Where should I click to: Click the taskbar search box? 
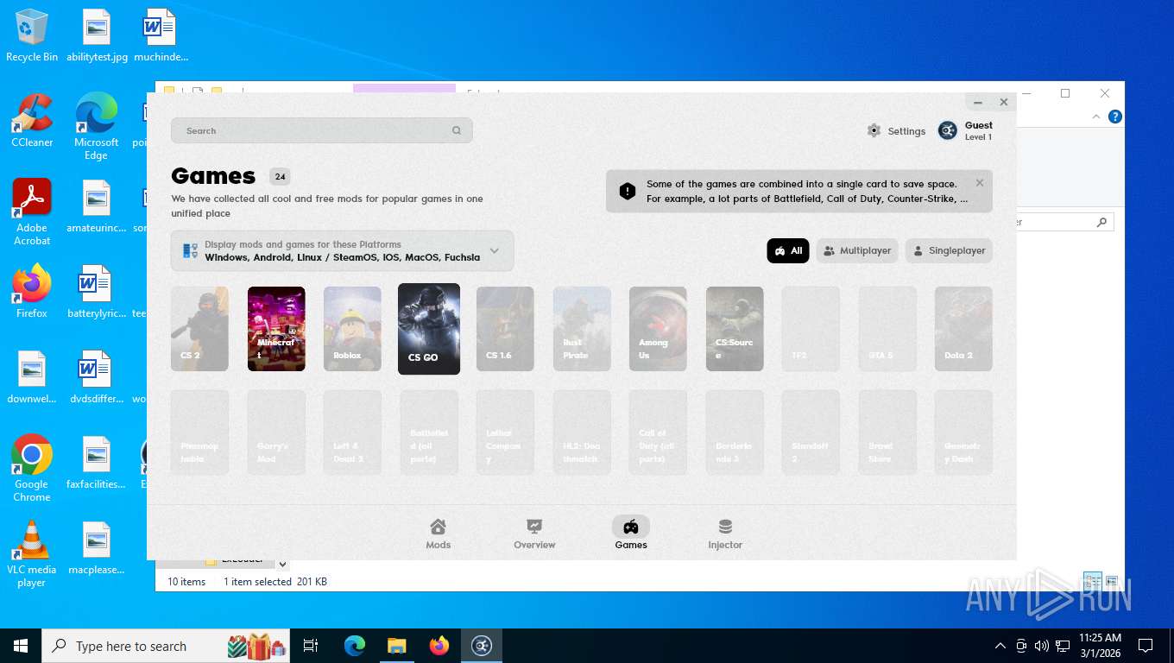[167, 646]
